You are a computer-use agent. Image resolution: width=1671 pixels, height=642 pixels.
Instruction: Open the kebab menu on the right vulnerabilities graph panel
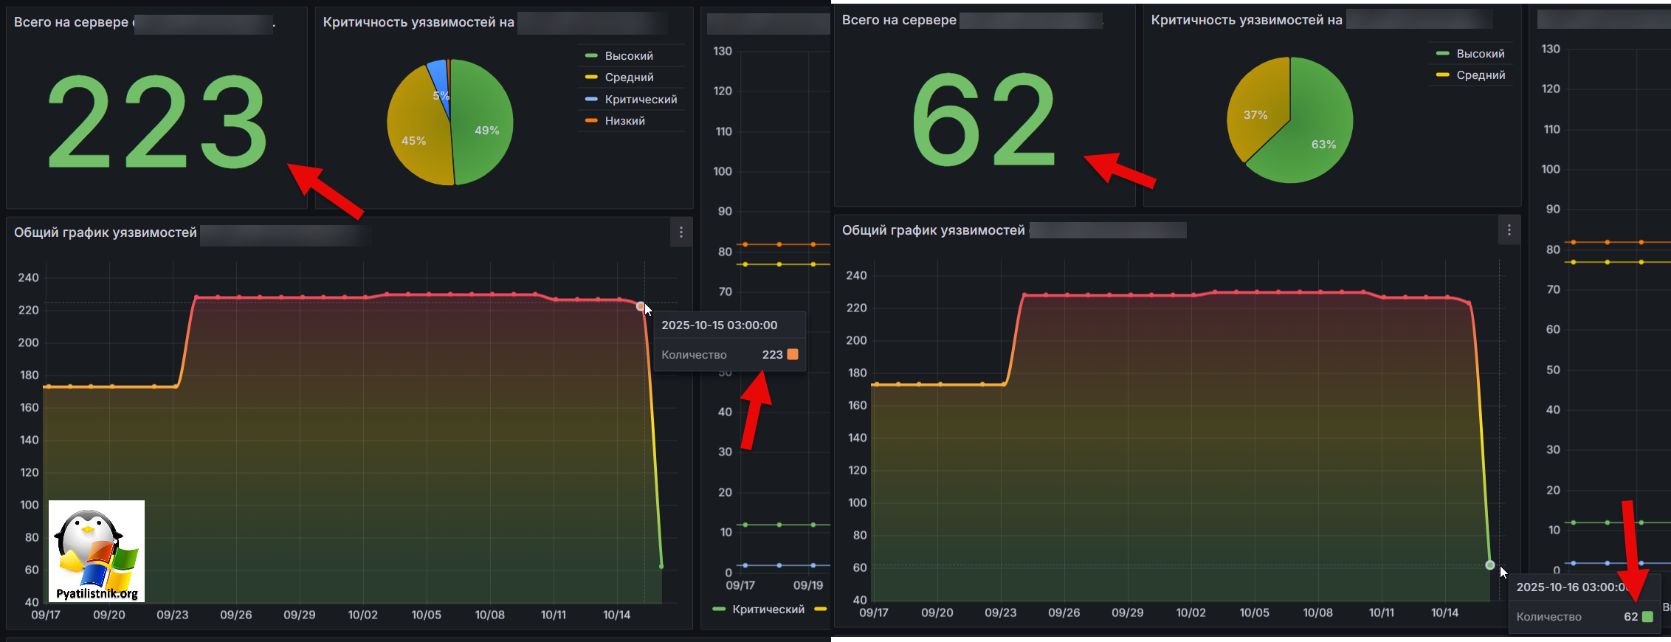(1509, 230)
